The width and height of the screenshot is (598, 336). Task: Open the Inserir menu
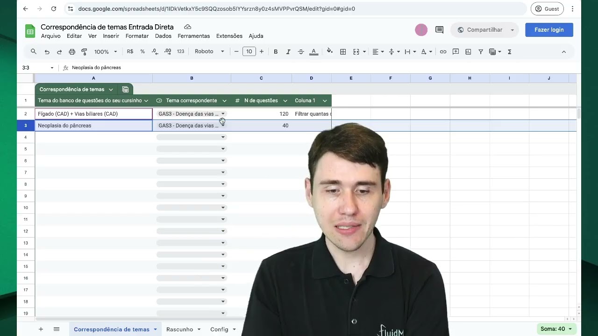[x=111, y=36]
